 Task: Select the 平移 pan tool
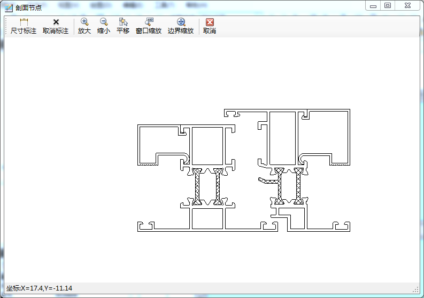pos(123,26)
